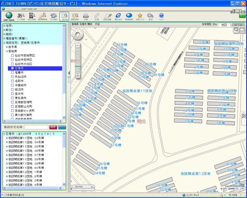Open the お気に入り favorites star
This screenshot has height=198, width=247.
140,17
